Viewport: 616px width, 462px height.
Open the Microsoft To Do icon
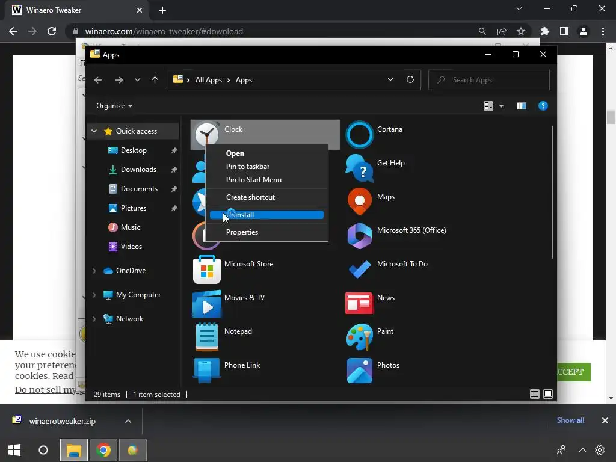[x=359, y=269]
